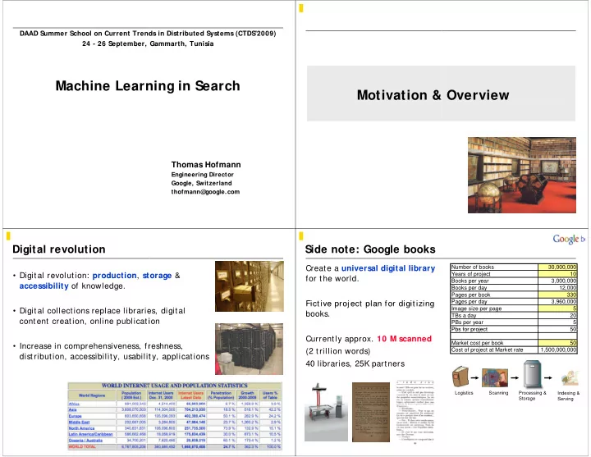Image resolution: width=591 pixels, height=457 pixels.
Task: Click '24 - 26 September, Gammarth, Tunisia'
Action: 148,43
